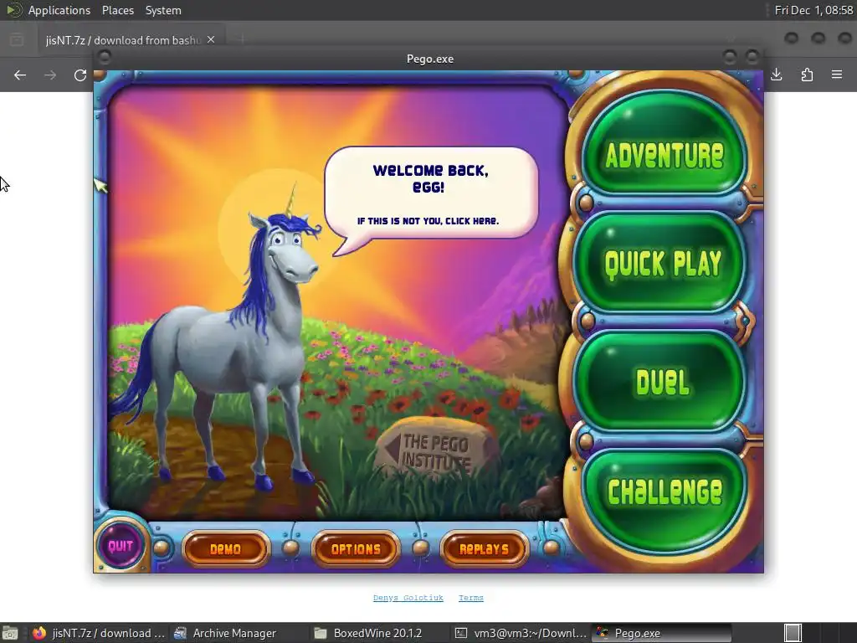857x643 pixels.
Task: Go forward in the browser
Action: [x=50, y=75]
